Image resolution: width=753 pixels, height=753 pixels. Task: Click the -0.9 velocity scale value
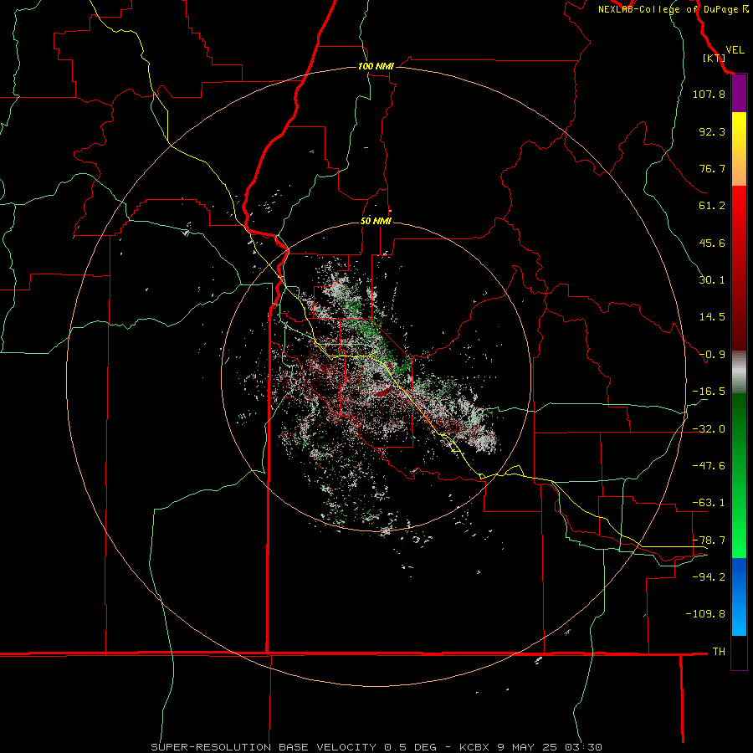(712, 355)
